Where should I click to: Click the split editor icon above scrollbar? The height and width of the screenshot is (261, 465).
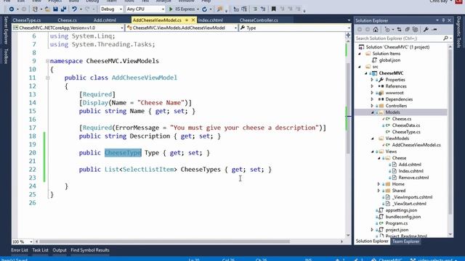click(348, 36)
